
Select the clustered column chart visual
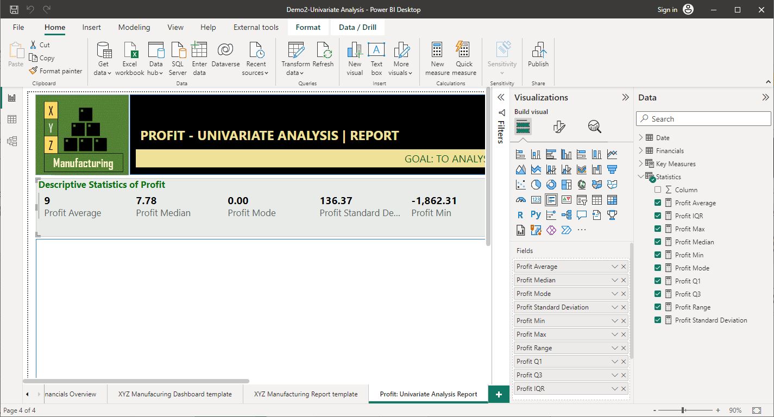pyautogui.click(x=566, y=154)
